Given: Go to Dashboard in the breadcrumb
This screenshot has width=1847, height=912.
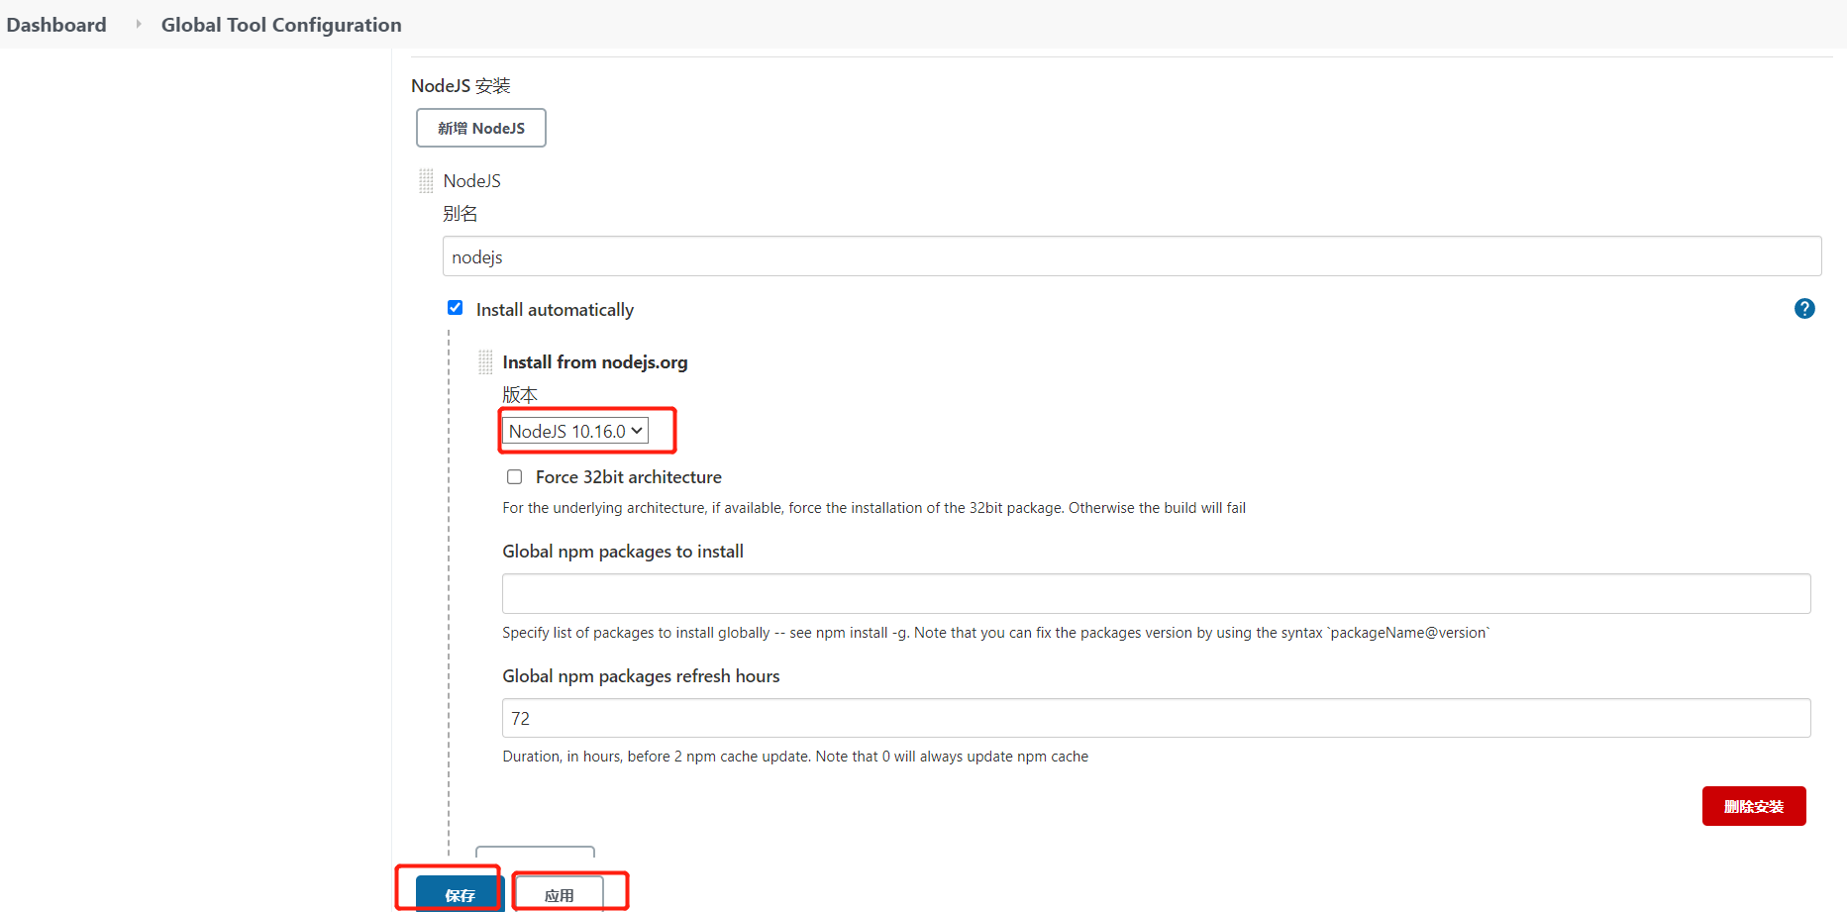Looking at the screenshot, I should (56, 25).
